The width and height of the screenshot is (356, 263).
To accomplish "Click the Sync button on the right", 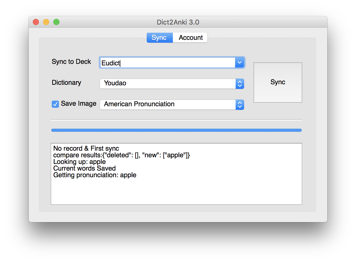I will point(278,82).
